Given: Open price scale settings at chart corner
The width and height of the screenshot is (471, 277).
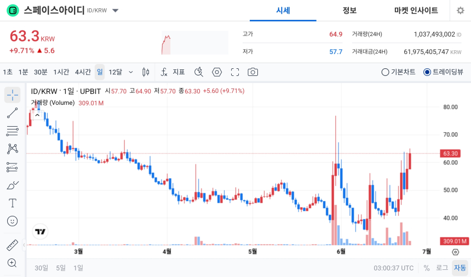Looking at the screenshot, I should point(455,252).
